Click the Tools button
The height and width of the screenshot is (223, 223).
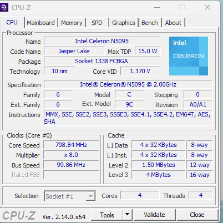tap(107, 215)
